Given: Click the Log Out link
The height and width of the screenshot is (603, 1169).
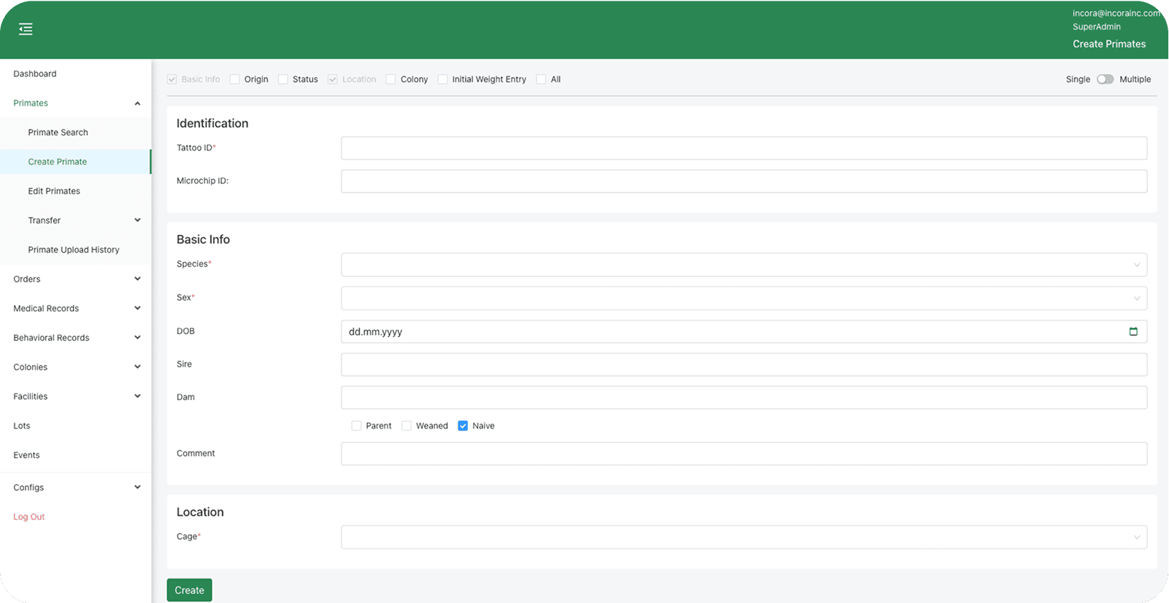Looking at the screenshot, I should (29, 517).
